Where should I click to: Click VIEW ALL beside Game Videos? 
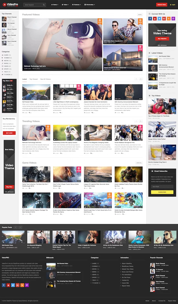(139, 163)
